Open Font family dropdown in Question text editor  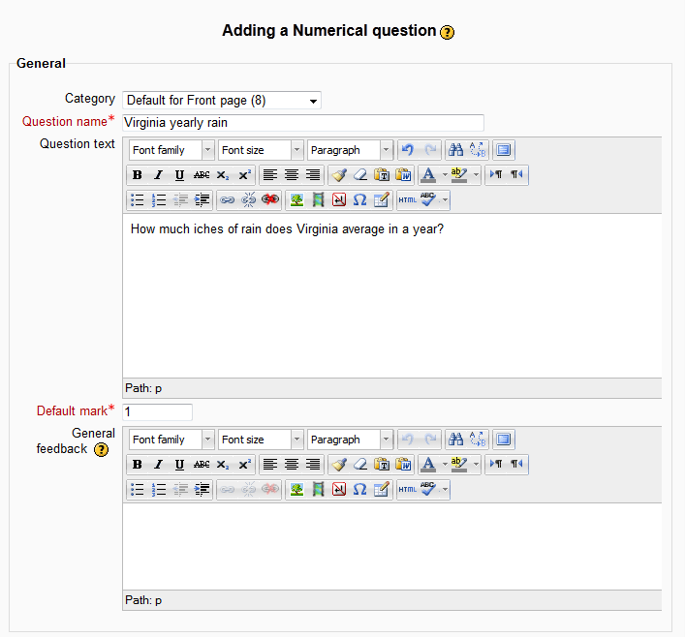(171, 150)
